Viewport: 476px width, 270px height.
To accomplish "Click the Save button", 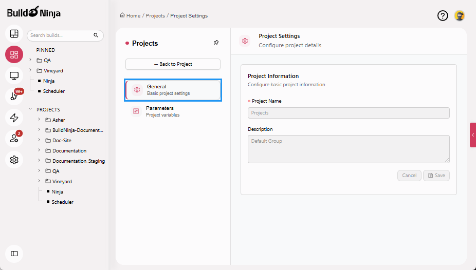I will click(436, 176).
